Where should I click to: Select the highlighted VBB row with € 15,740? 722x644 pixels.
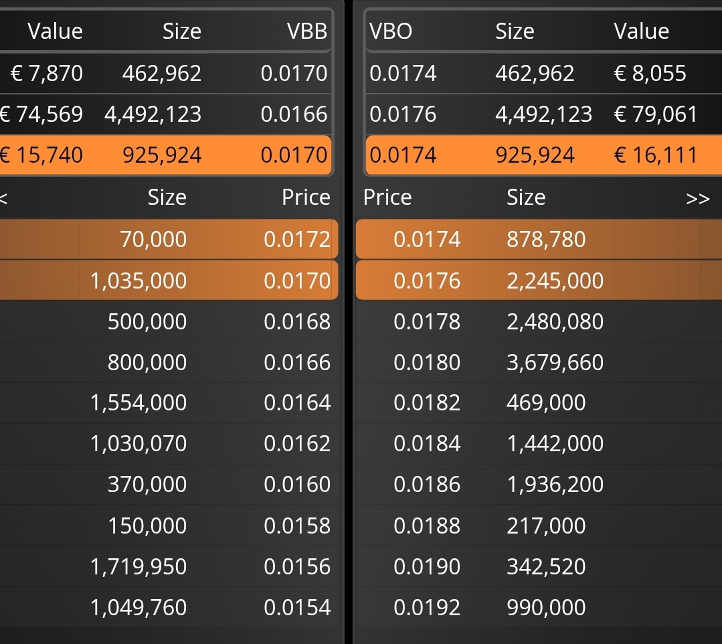pyautogui.click(x=166, y=155)
